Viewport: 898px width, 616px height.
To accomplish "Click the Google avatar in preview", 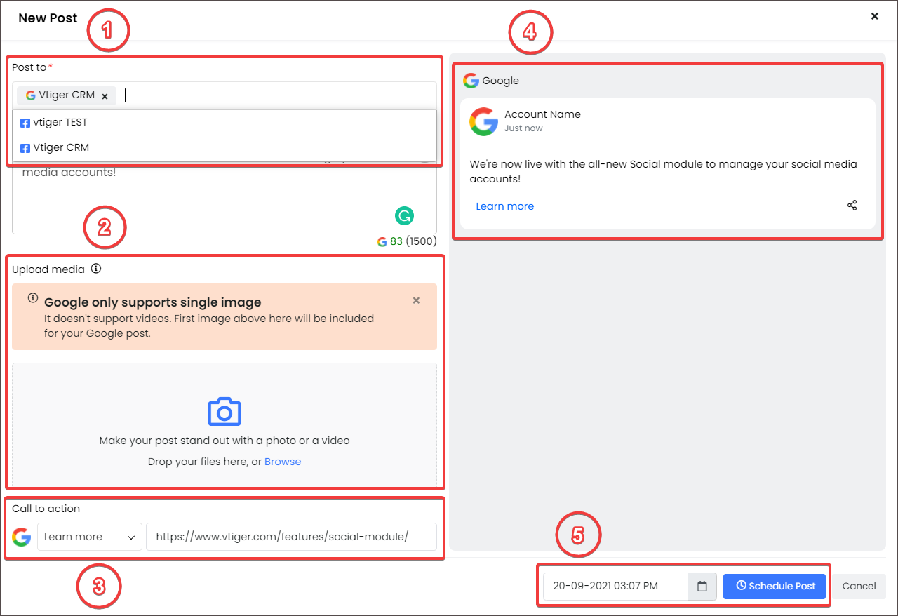I will (483, 121).
